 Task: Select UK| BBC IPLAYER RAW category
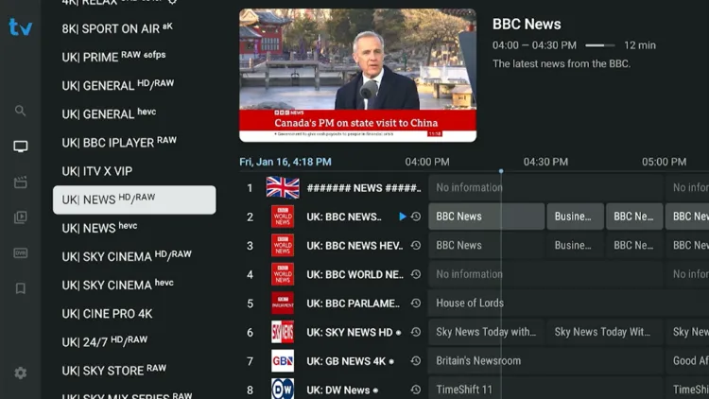(134, 143)
